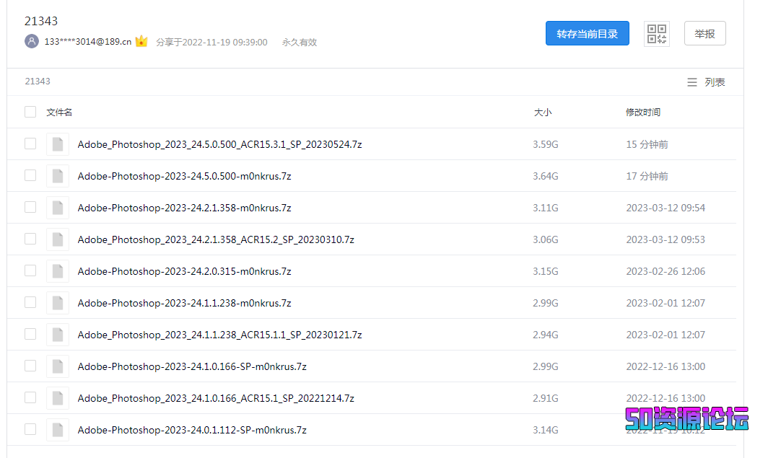
Task: Click the 3.15G size value
Action: tap(546, 271)
